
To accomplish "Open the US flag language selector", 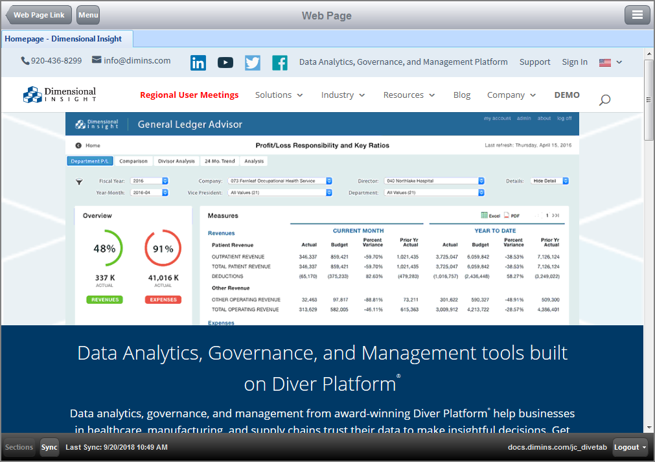I will point(610,62).
